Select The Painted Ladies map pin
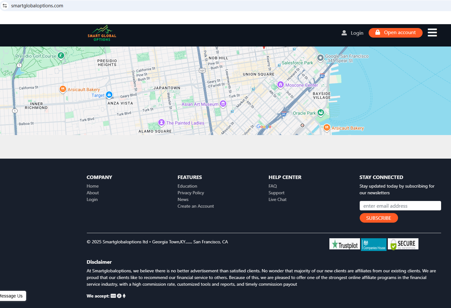 (162, 123)
